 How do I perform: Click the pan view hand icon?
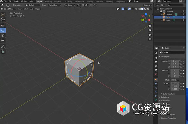pos(150,30)
